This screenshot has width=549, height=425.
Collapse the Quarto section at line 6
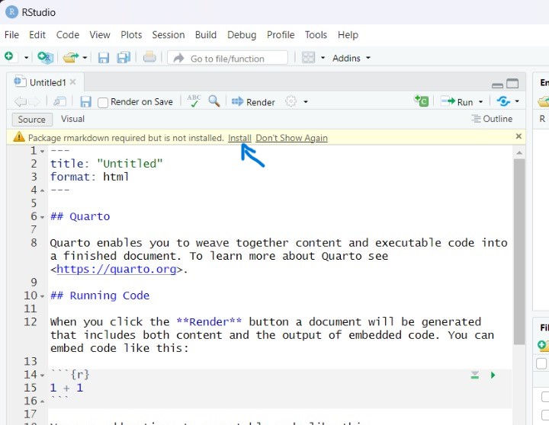click(x=43, y=217)
